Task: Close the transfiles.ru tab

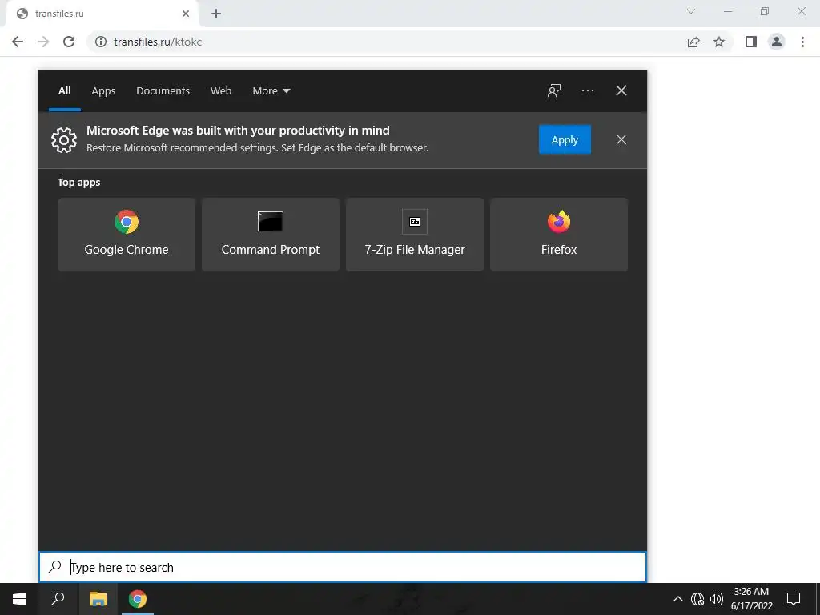Action: click(186, 14)
